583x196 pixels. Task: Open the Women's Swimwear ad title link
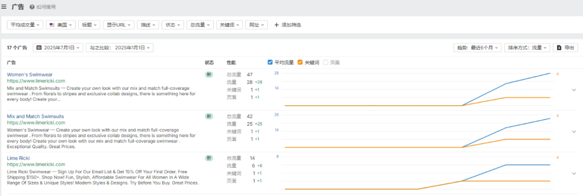(30, 75)
